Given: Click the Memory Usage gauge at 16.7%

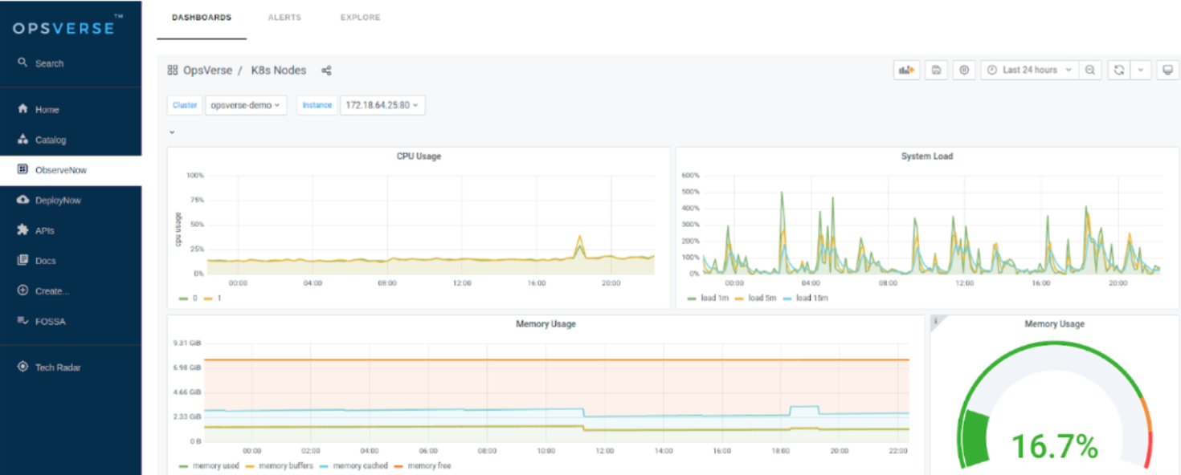Looking at the screenshot, I should click(x=1054, y=445).
